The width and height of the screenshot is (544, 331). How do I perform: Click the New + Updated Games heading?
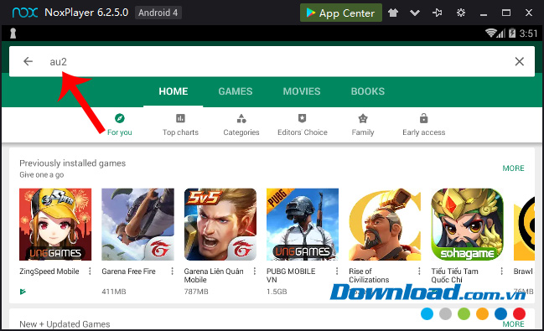pyautogui.click(x=65, y=324)
